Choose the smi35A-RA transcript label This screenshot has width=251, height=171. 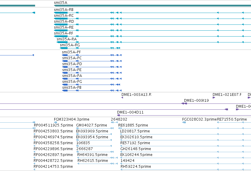click(67, 39)
